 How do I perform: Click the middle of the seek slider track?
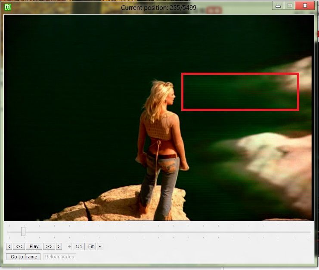[x=159, y=232]
